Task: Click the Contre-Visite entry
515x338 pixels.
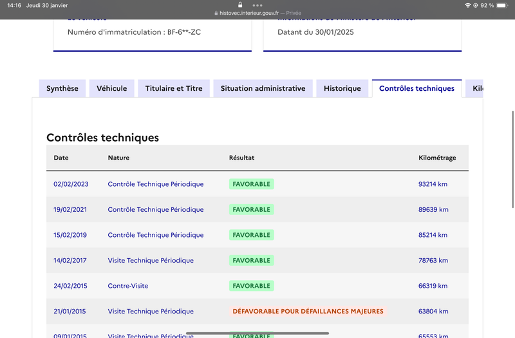Action: pos(127,286)
